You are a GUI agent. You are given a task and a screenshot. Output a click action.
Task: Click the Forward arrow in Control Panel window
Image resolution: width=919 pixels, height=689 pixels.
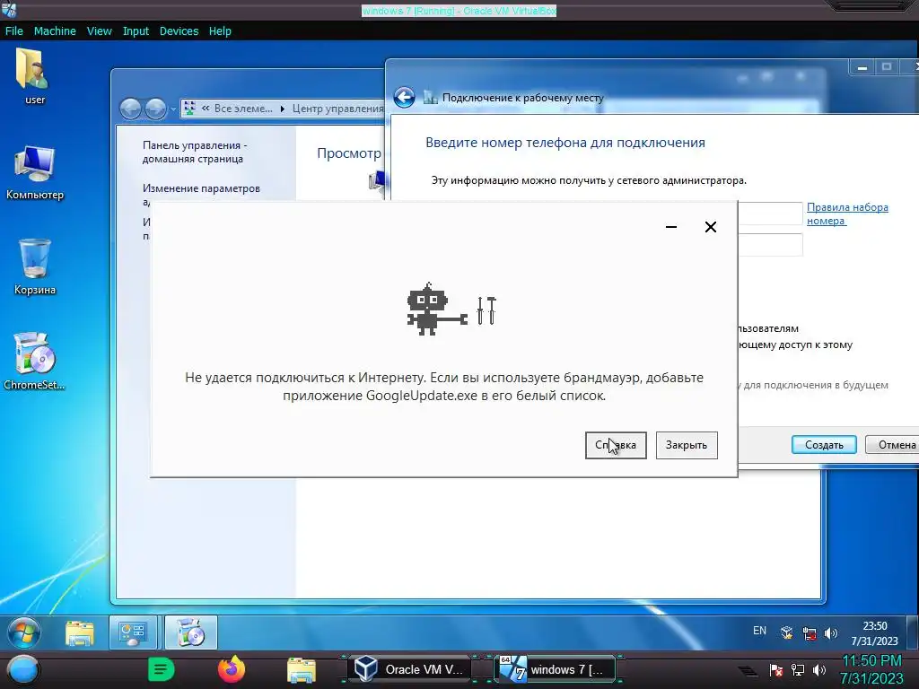[x=155, y=109]
